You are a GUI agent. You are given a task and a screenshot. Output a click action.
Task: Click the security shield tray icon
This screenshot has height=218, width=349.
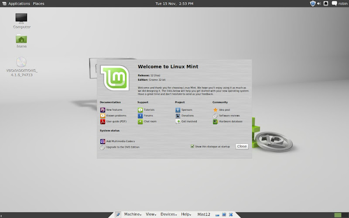(313, 3)
